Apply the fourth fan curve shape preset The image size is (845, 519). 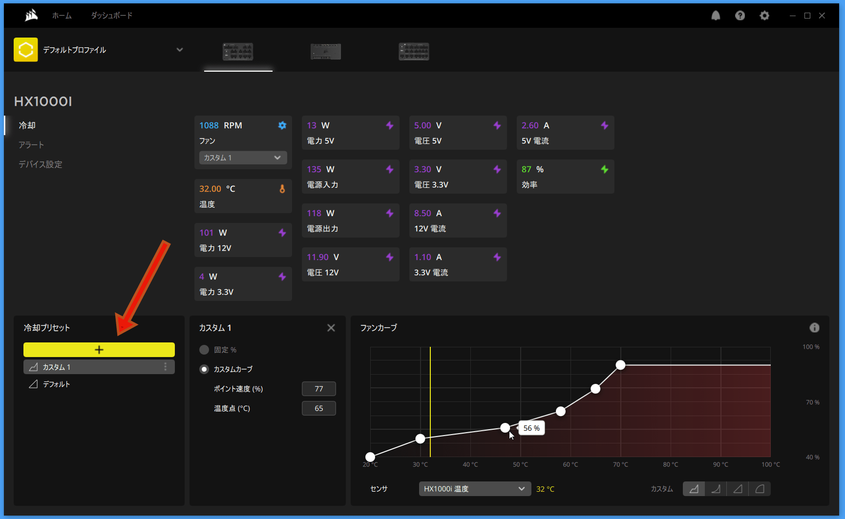pyautogui.click(x=760, y=489)
